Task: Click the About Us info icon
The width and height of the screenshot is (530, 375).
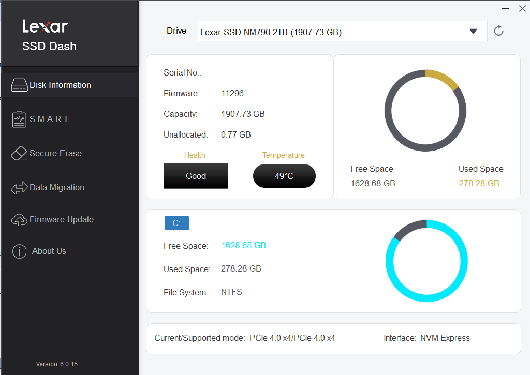Action: pyautogui.click(x=19, y=251)
